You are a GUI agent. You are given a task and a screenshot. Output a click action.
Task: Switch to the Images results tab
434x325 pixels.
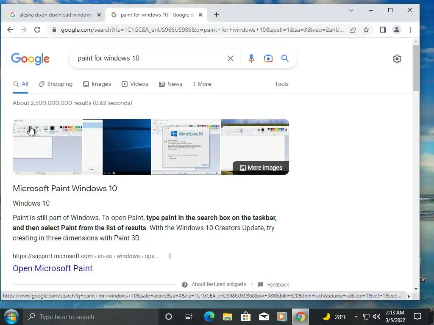point(97,84)
